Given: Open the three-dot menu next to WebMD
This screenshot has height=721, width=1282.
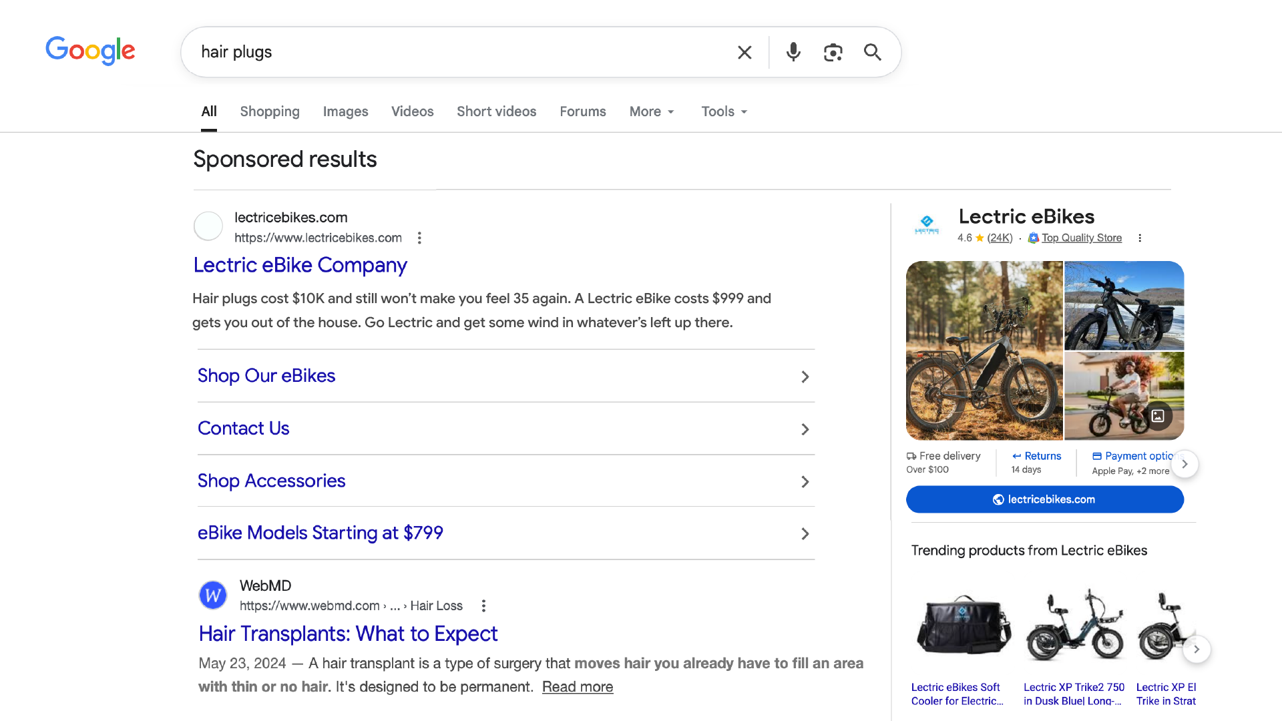Looking at the screenshot, I should coord(483,606).
